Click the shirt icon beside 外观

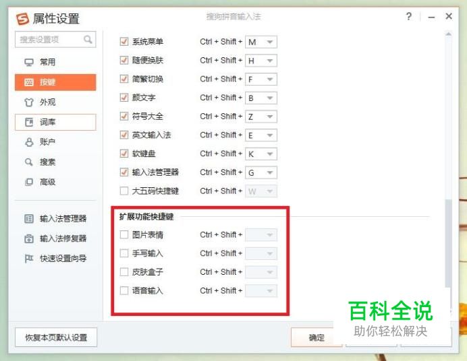tap(29, 102)
